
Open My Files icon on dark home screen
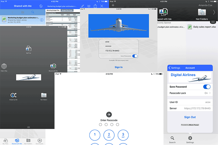coord(29,50)
